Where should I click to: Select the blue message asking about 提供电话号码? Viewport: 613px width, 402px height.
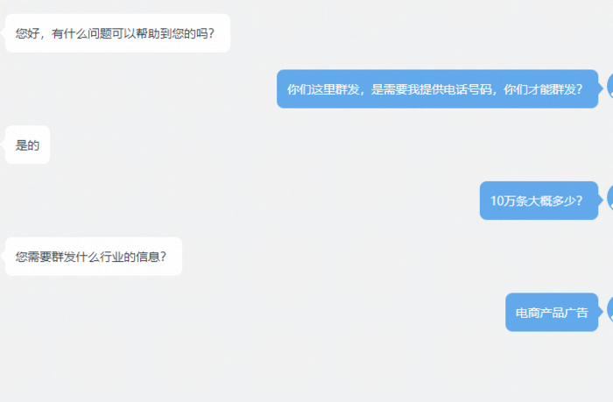[438, 89]
